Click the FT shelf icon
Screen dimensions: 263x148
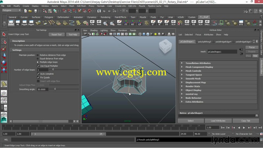126,23
